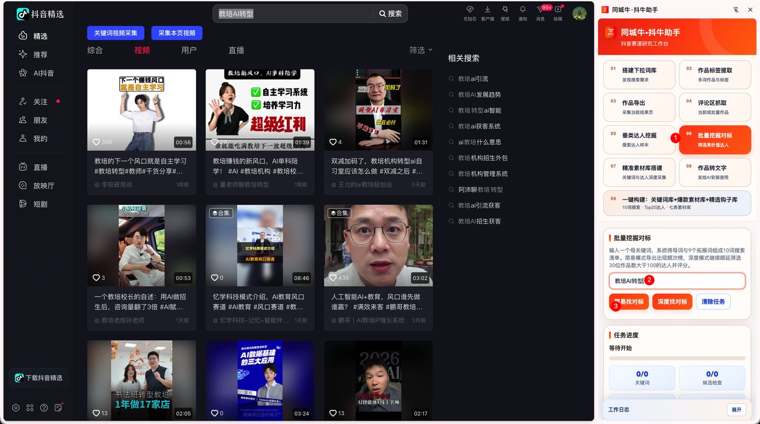
Task: Unpin the 同城牛·抖牛助手 panel
Action: (x=736, y=10)
